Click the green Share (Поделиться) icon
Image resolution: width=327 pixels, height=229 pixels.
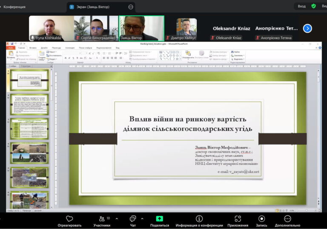(159, 218)
